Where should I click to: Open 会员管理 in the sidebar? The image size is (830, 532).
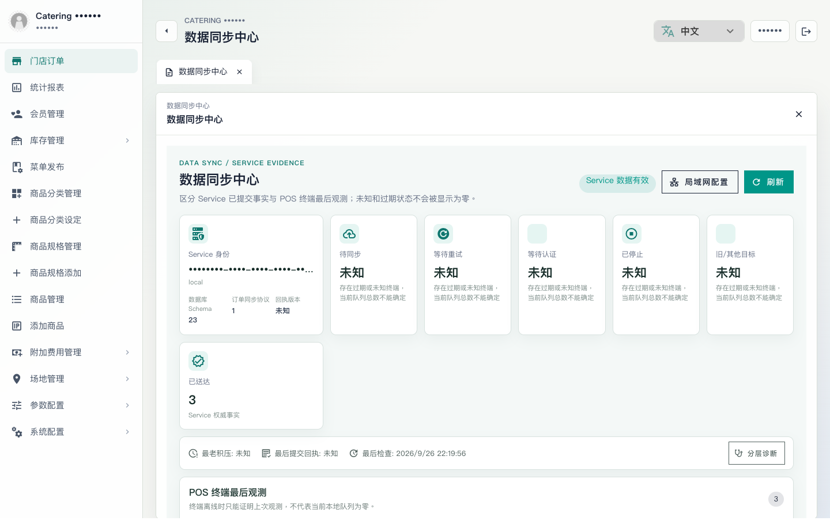coord(71,114)
